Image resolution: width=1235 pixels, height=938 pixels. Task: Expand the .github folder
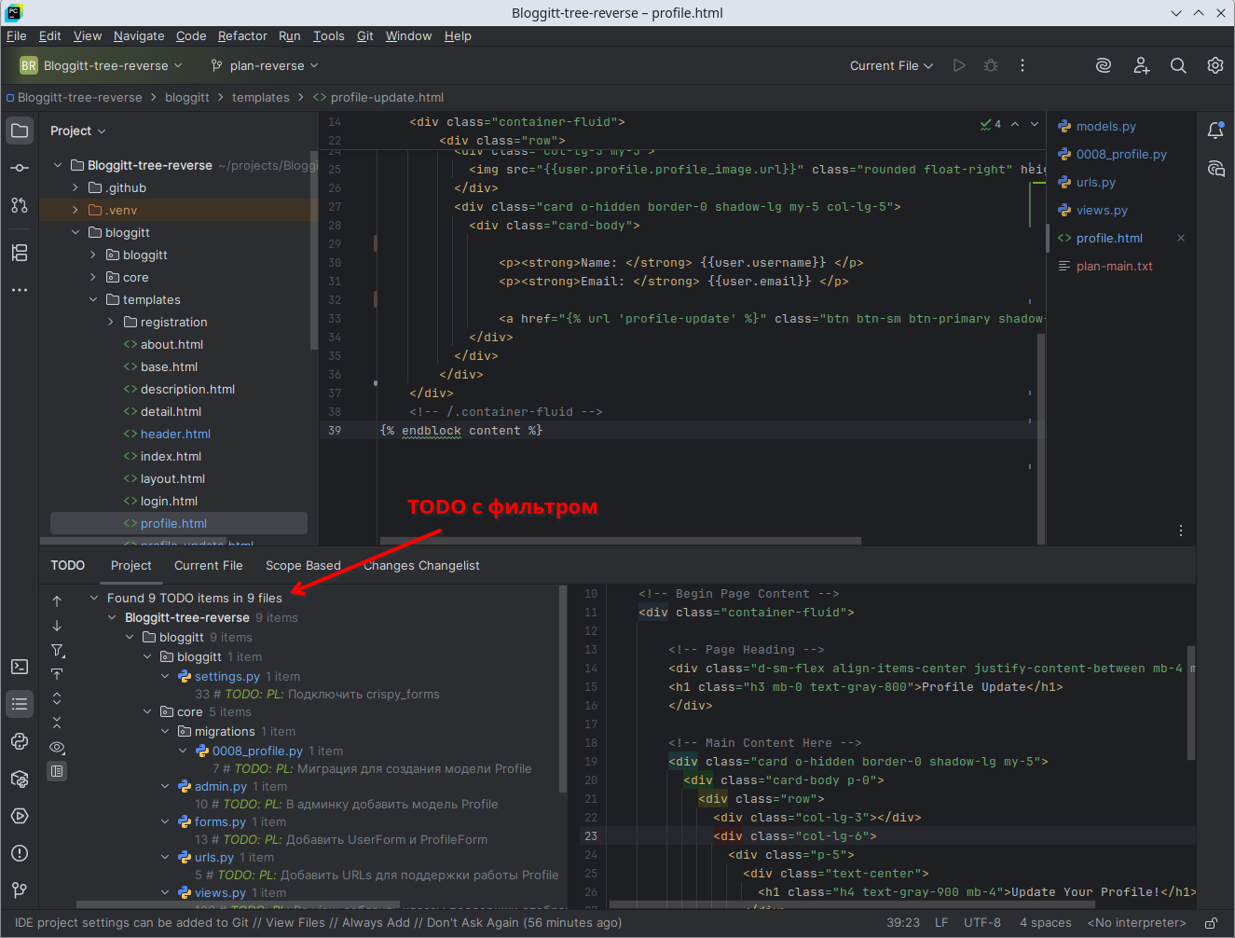tap(75, 187)
